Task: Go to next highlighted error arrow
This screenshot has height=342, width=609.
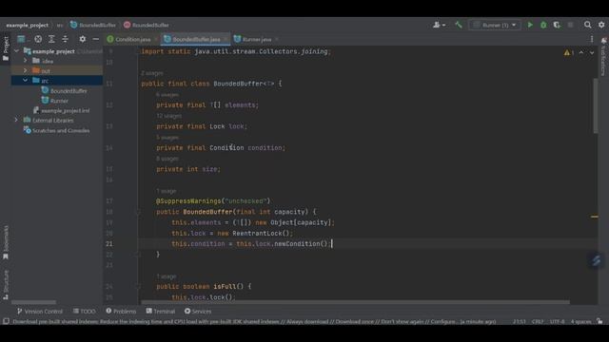Action: tap(592, 52)
